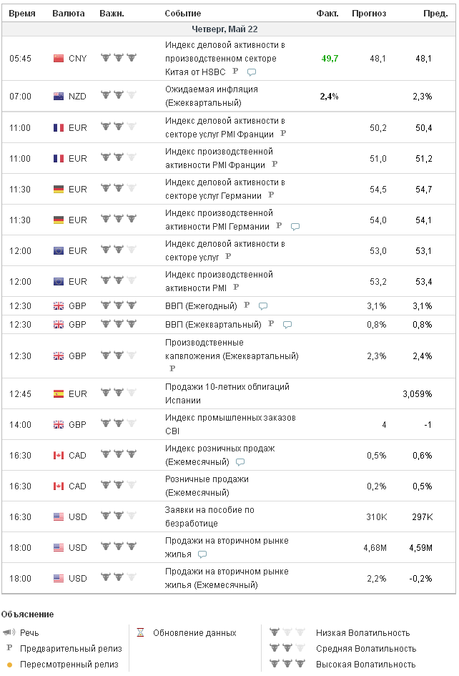Click the speech megaphone icon in legend
Viewport: 459px width, 676px height.
tap(8, 633)
